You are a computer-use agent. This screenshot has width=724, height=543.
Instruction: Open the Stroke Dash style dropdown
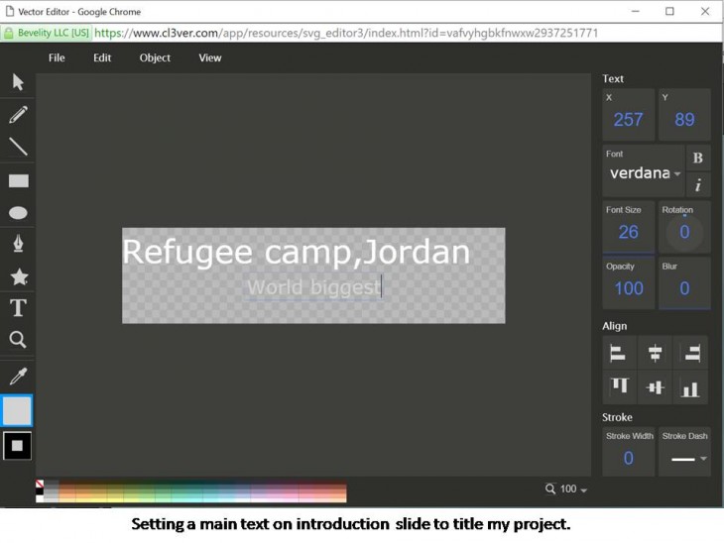tap(684, 458)
